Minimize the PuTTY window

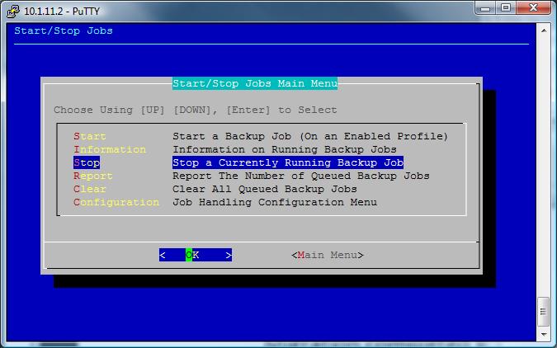point(485,7)
